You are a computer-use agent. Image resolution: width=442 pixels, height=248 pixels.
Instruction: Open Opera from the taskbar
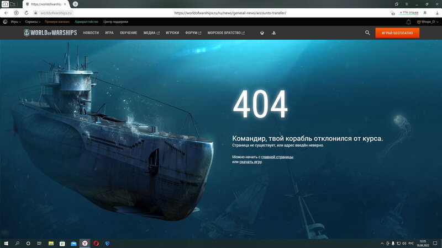[96, 243]
